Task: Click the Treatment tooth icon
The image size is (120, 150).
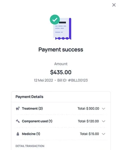Action: coord(18,108)
